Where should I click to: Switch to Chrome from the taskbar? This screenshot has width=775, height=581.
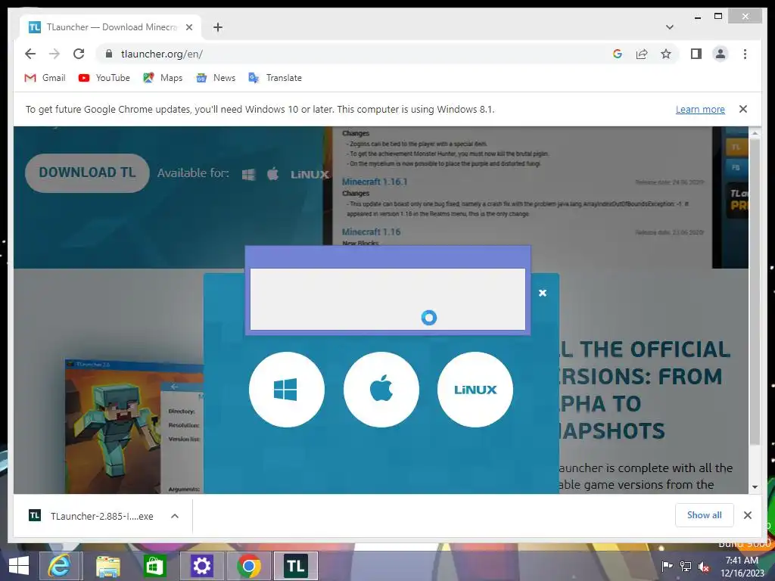click(248, 566)
